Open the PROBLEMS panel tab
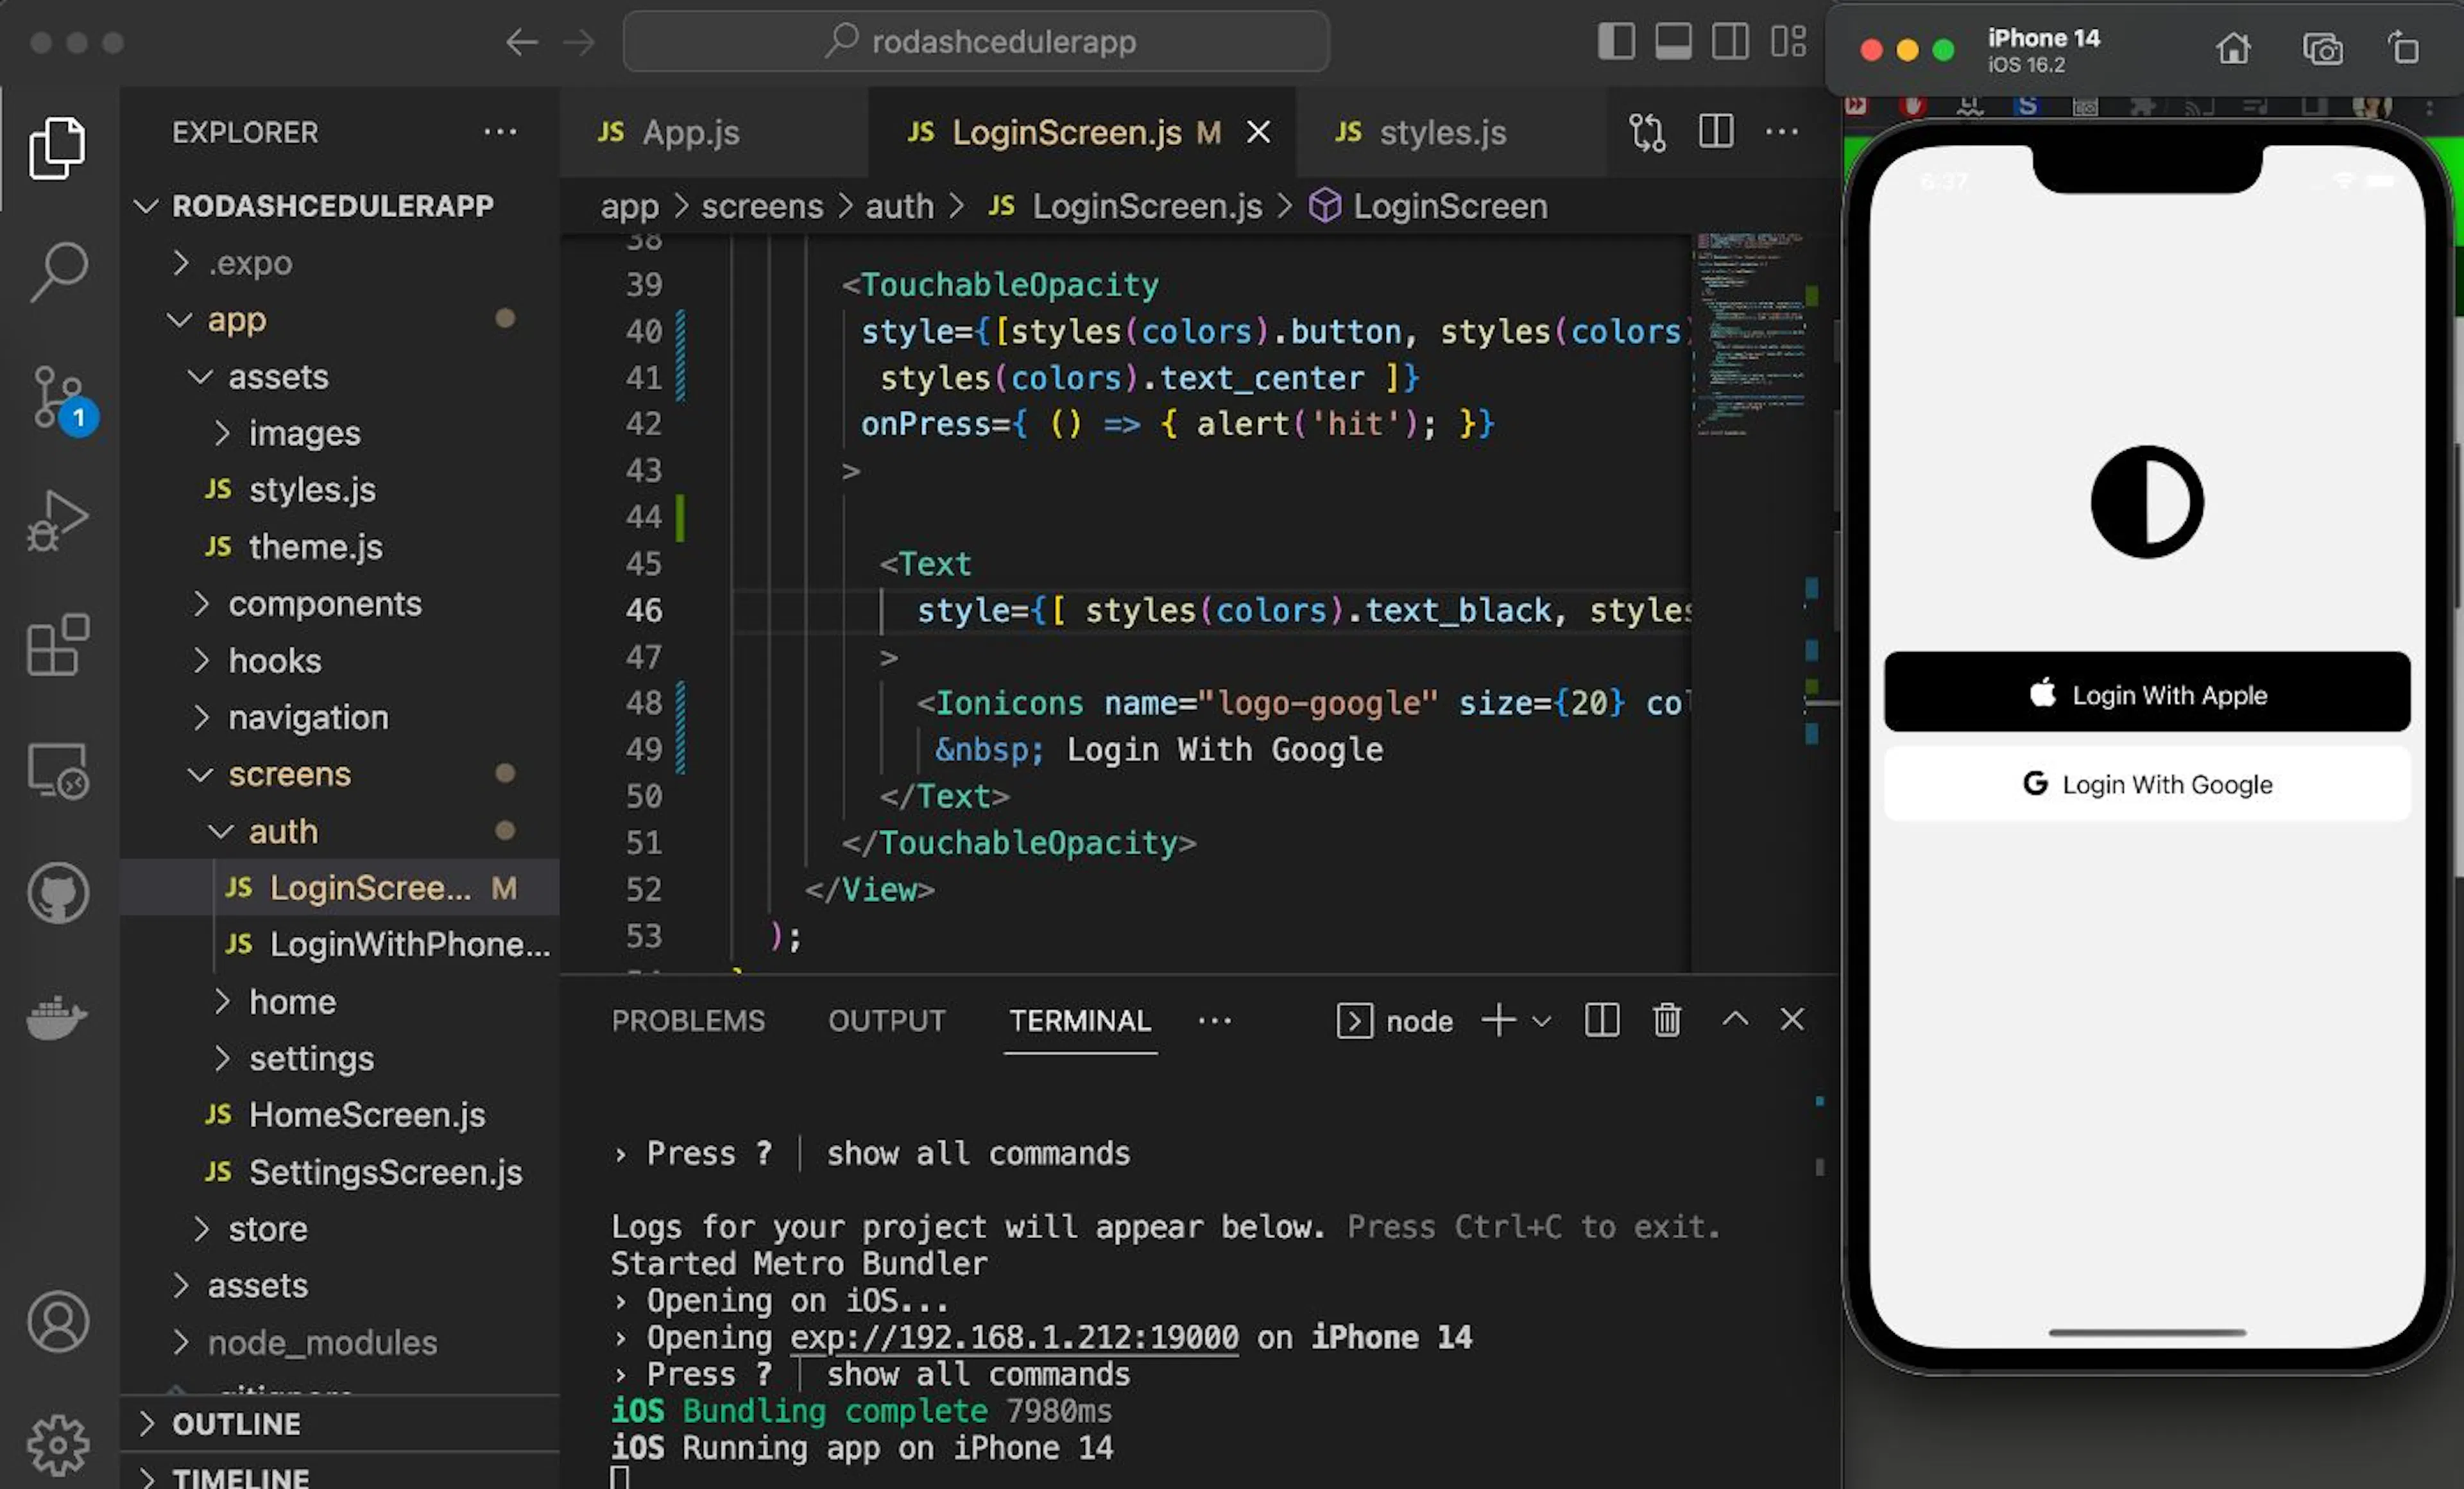The height and width of the screenshot is (1489, 2464). (x=688, y=1020)
